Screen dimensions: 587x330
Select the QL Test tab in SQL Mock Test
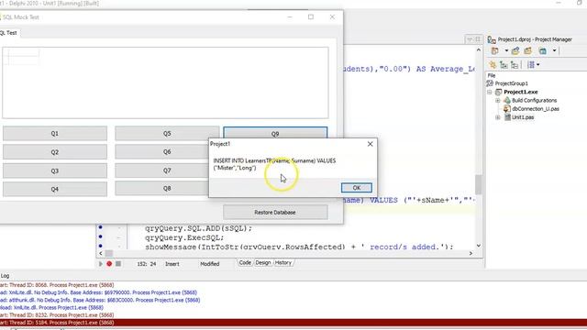point(9,33)
